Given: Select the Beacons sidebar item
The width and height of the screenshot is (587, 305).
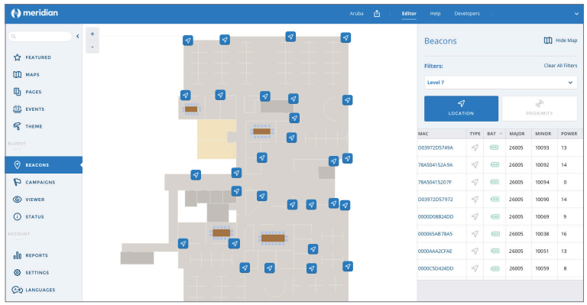Looking at the screenshot, I should pos(44,164).
